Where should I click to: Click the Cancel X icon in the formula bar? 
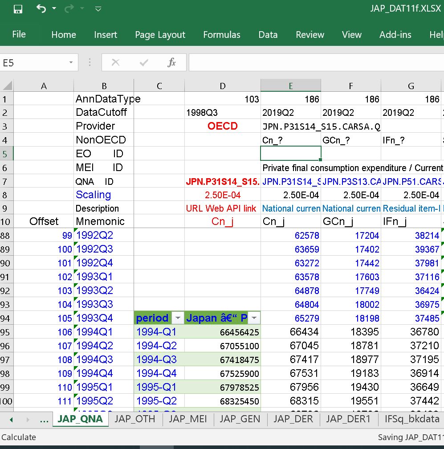pyautogui.click(x=115, y=63)
